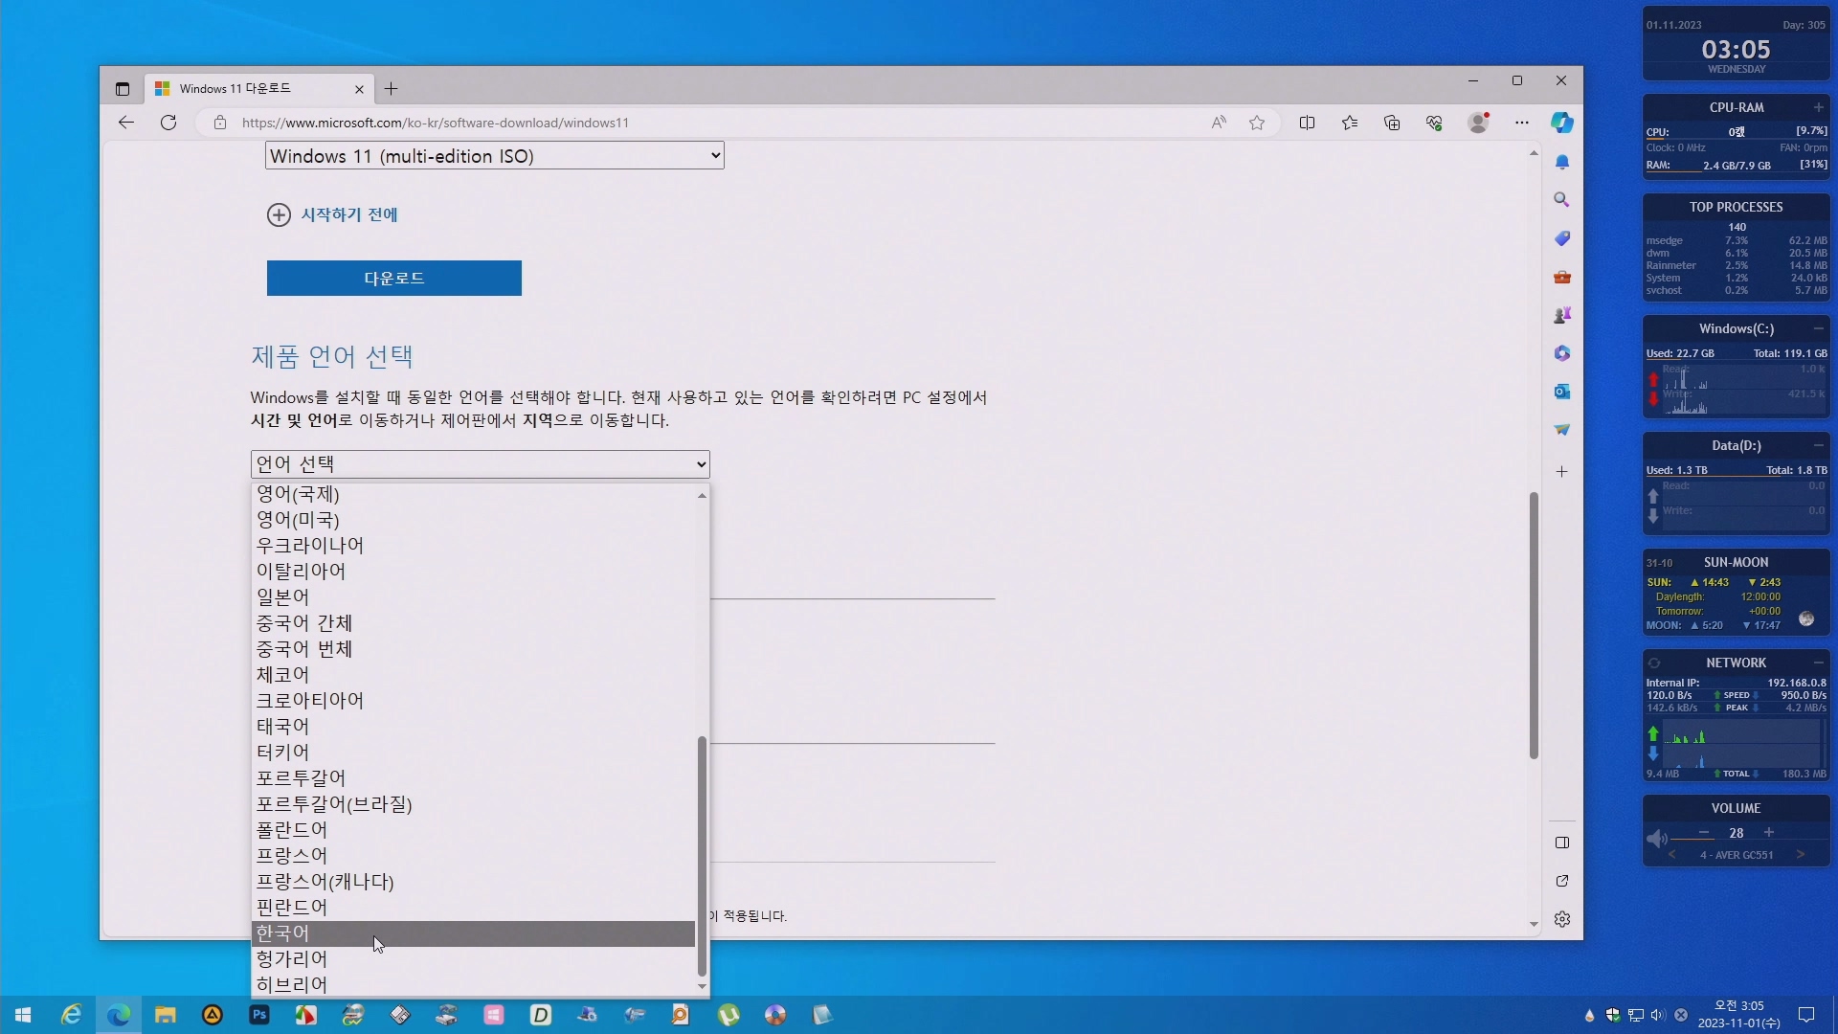Open uTorrent from the taskbar
The width and height of the screenshot is (1838, 1034).
[x=728, y=1015]
